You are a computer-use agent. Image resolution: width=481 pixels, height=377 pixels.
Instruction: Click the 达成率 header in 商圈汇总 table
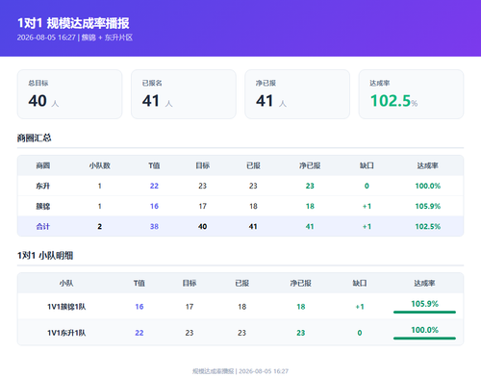[427, 165]
